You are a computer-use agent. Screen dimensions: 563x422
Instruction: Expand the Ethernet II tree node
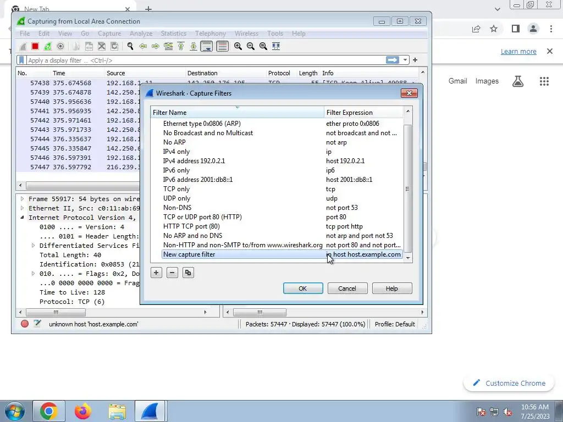(22, 208)
